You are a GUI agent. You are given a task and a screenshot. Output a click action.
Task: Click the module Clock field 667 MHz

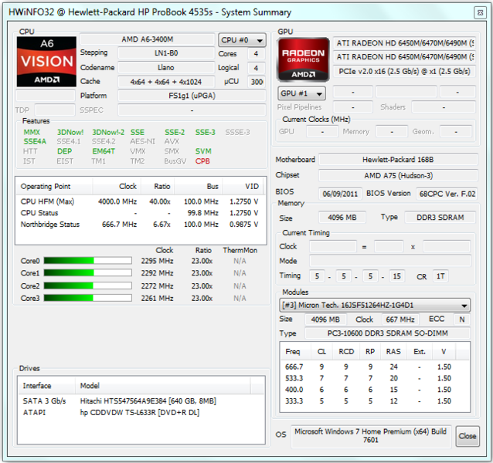[400, 319]
